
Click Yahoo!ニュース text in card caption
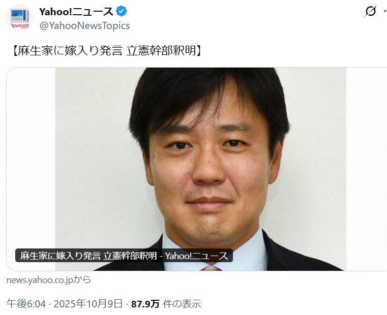196,256
